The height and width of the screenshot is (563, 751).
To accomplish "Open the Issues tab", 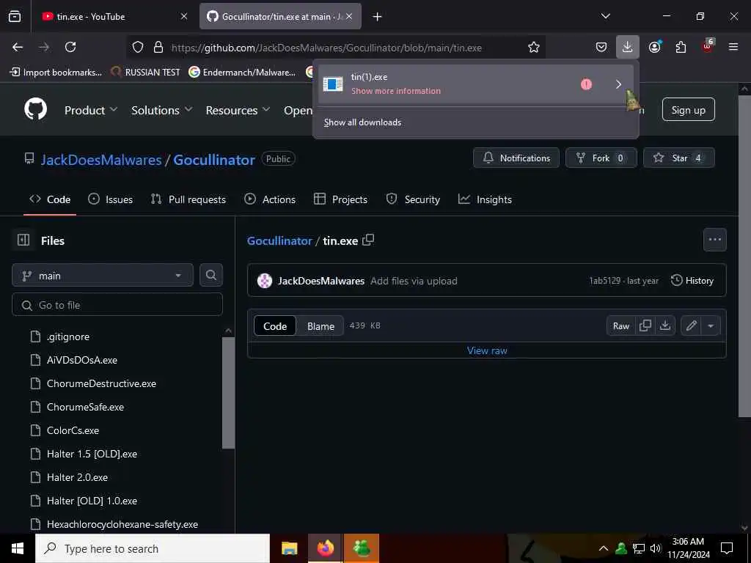I will pyautogui.click(x=111, y=199).
